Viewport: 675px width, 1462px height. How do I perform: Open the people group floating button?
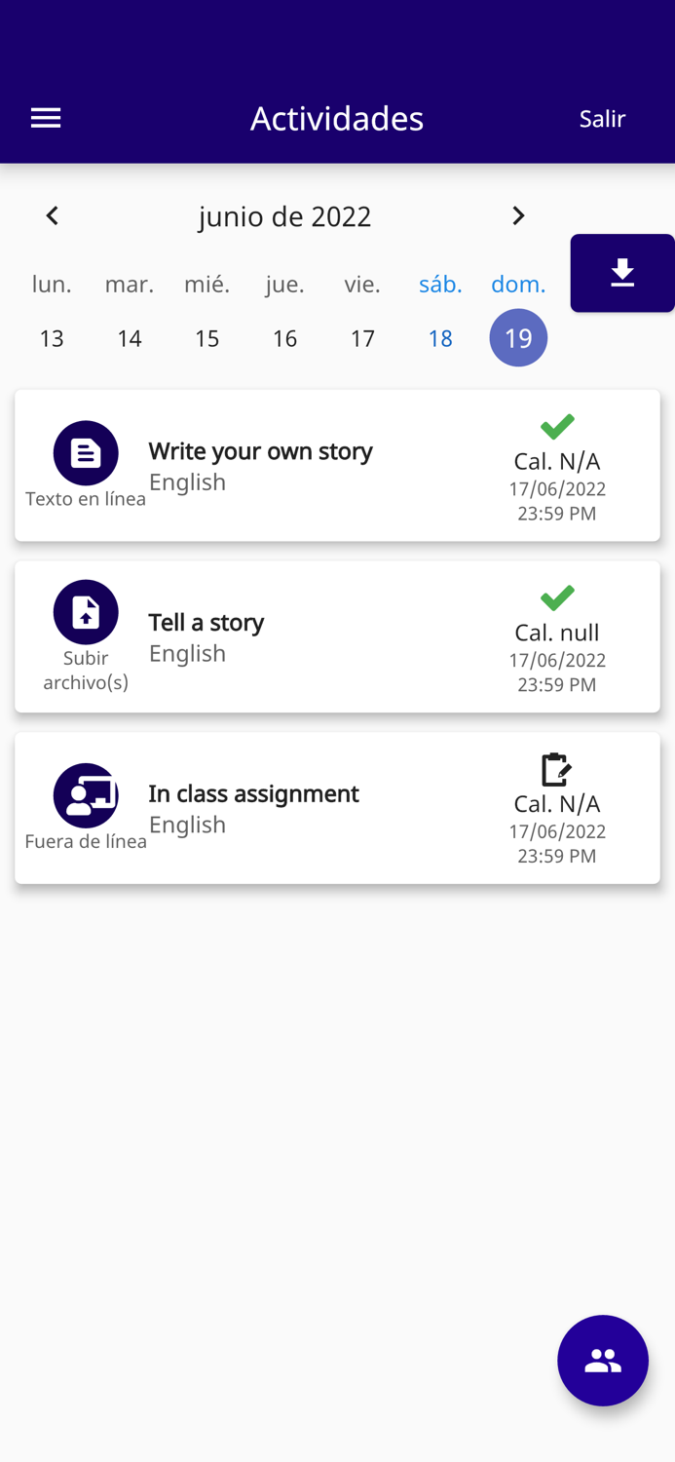(x=602, y=1361)
